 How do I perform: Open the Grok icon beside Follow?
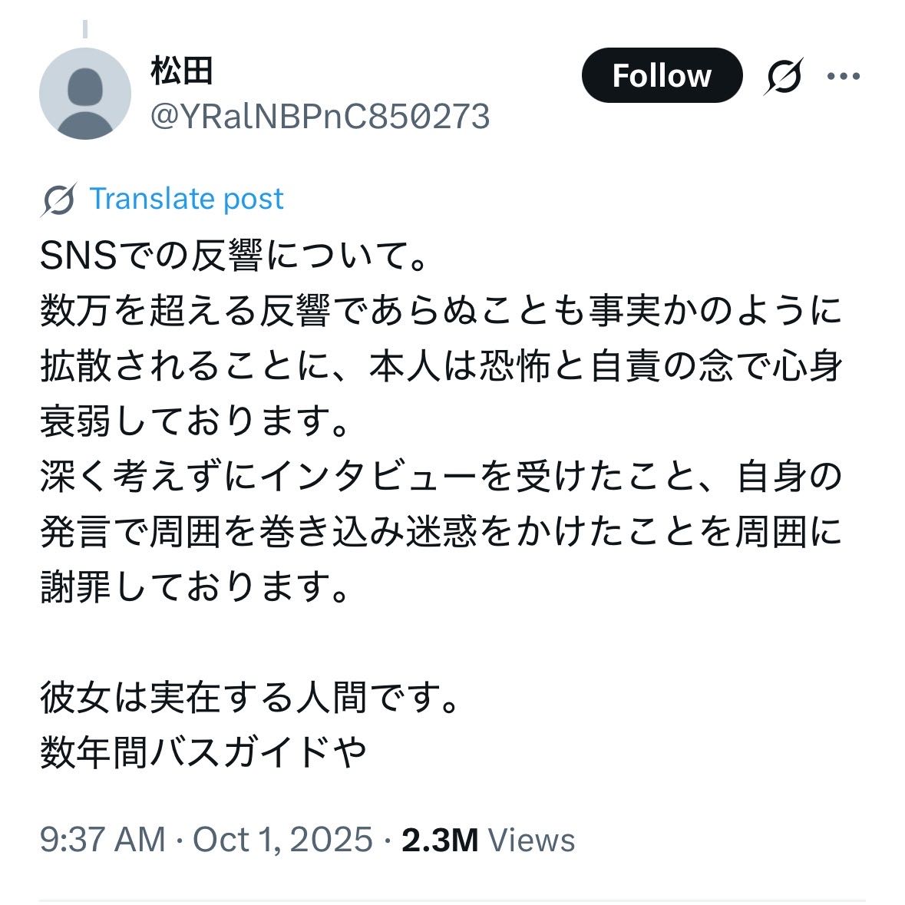pyautogui.click(x=784, y=76)
